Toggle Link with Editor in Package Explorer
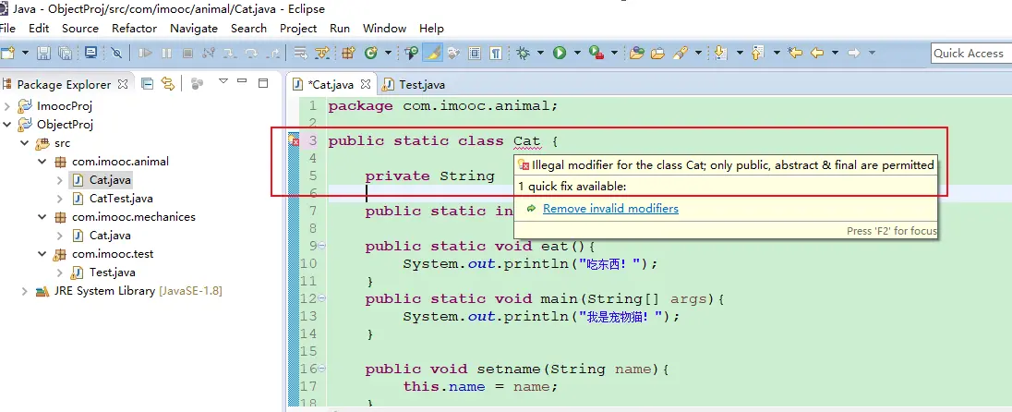This screenshot has height=412, width=1012. [x=167, y=84]
